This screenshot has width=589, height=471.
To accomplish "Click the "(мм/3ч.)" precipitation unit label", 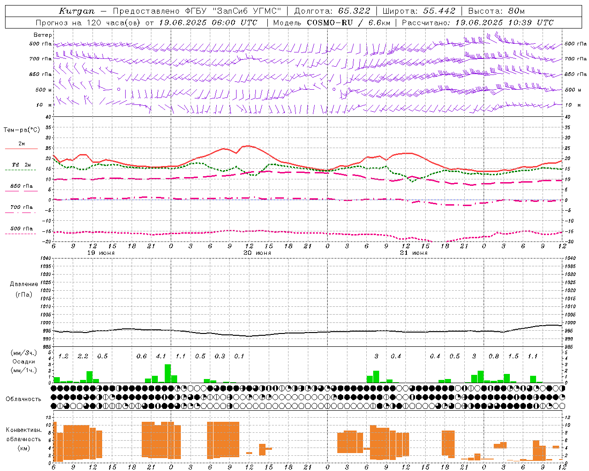I will pyautogui.click(x=24, y=353).
